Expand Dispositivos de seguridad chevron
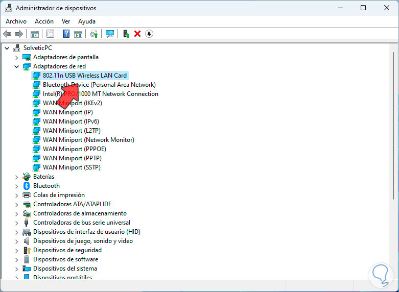Image resolution: width=399 pixels, height=292 pixels. pos(17,250)
